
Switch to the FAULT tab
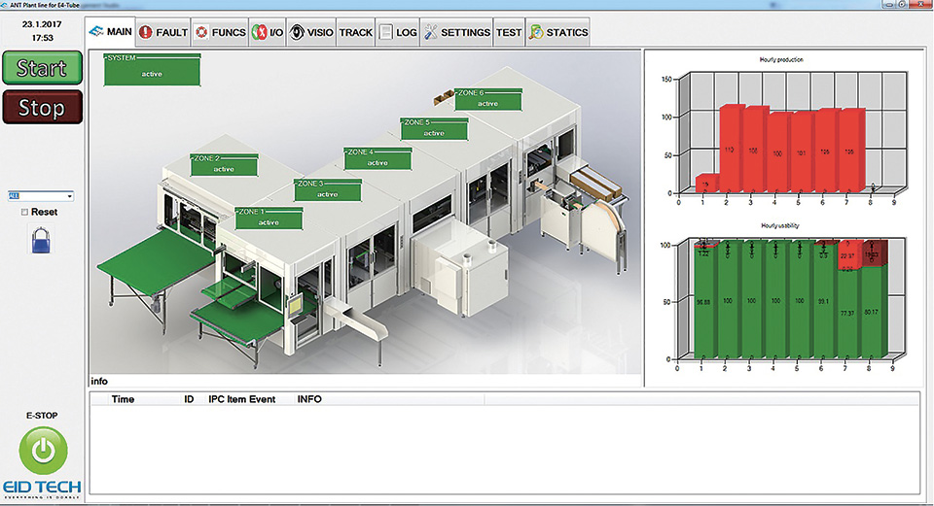coord(163,32)
